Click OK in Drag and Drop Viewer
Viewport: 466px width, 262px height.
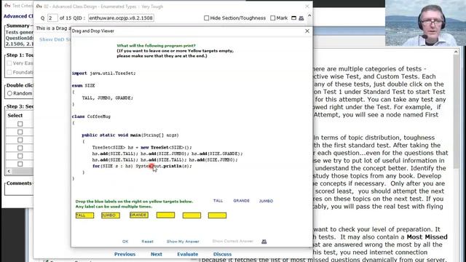(125, 242)
